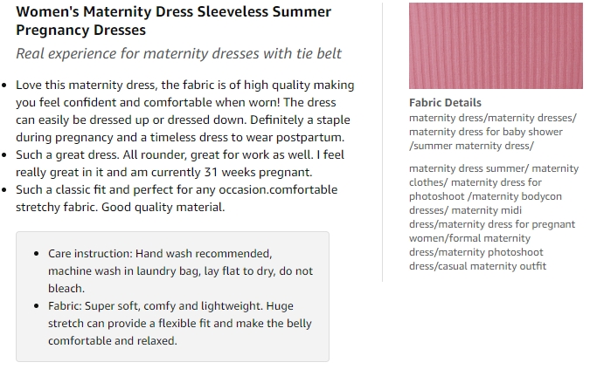Click the pink ribbed fabric image
The width and height of the screenshot is (590, 383).
click(x=496, y=46)
